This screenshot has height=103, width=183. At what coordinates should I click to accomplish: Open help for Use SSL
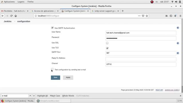pos(178,43)
